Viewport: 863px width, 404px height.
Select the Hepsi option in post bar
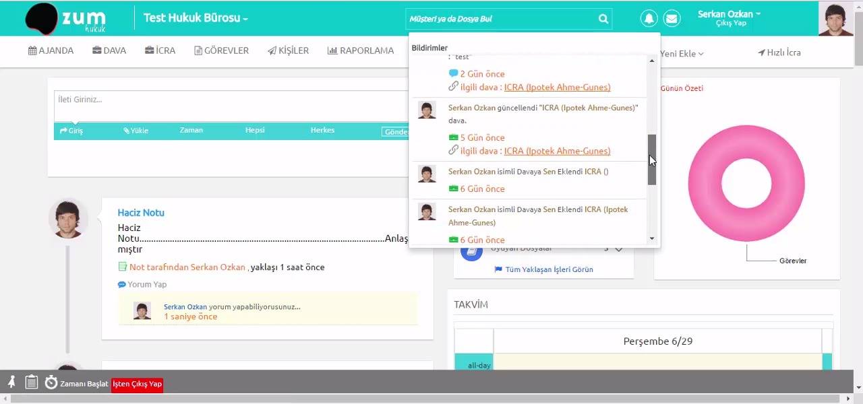[x=255, y=130]
